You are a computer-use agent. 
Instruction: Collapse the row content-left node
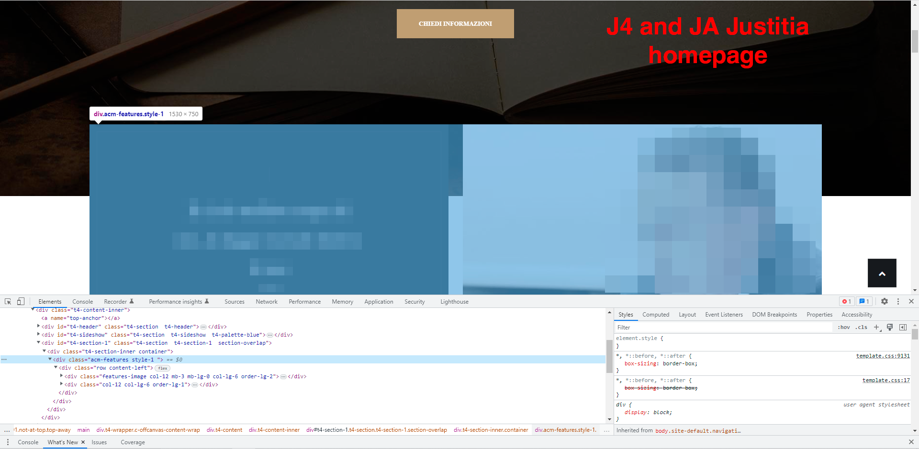tap(56, 368)
